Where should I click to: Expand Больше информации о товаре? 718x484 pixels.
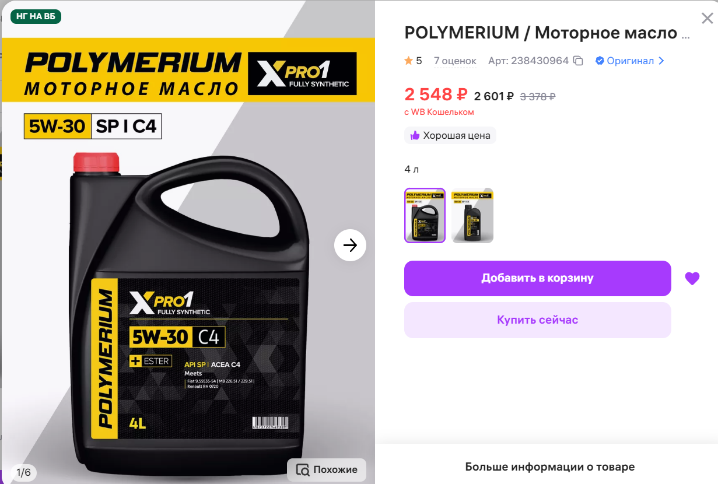(549, 467)
